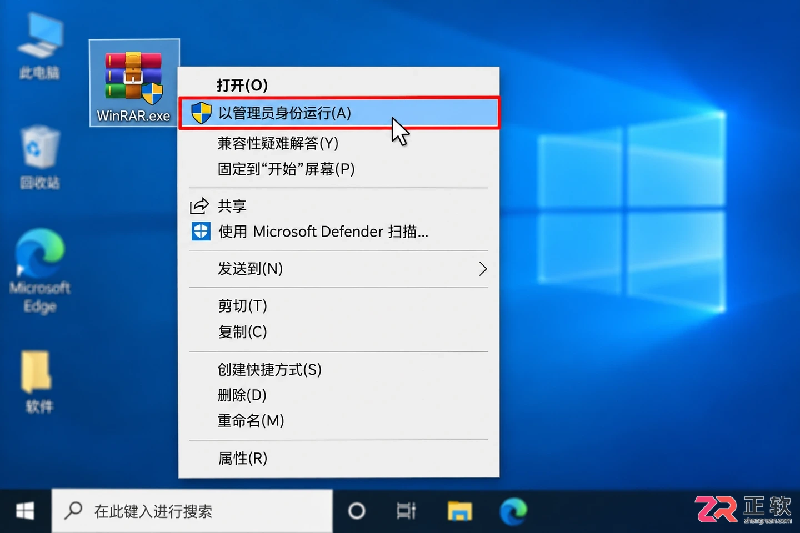Select 创建快捷方式(S) menu entry
800x533 pixels.
click(x=339, y=369)
